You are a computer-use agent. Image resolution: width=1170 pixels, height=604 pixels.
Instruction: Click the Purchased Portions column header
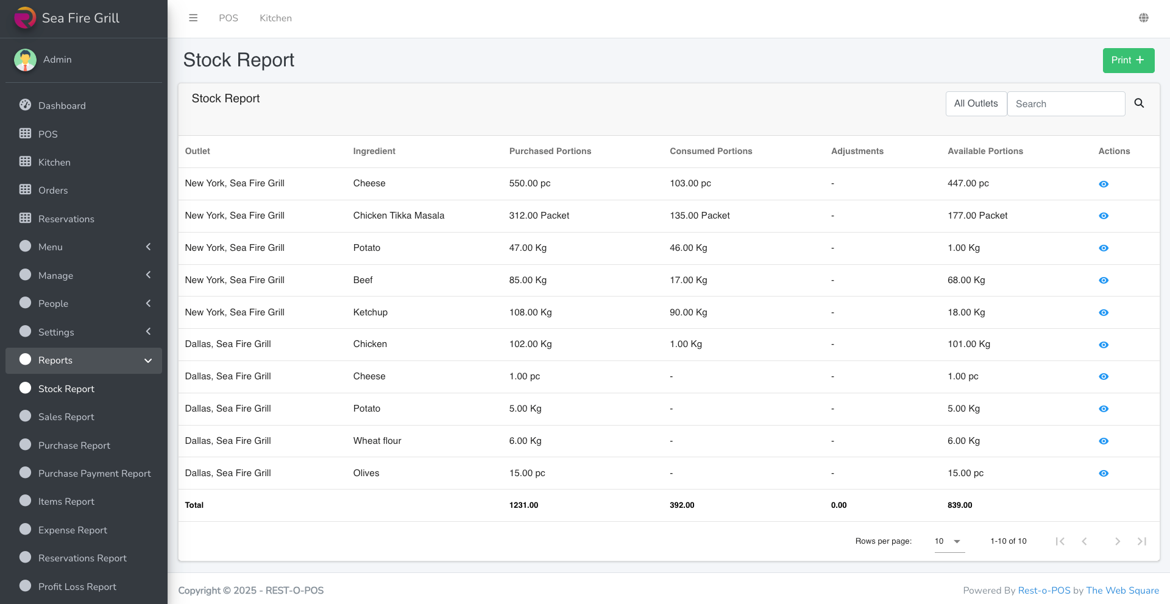[550, 151]
